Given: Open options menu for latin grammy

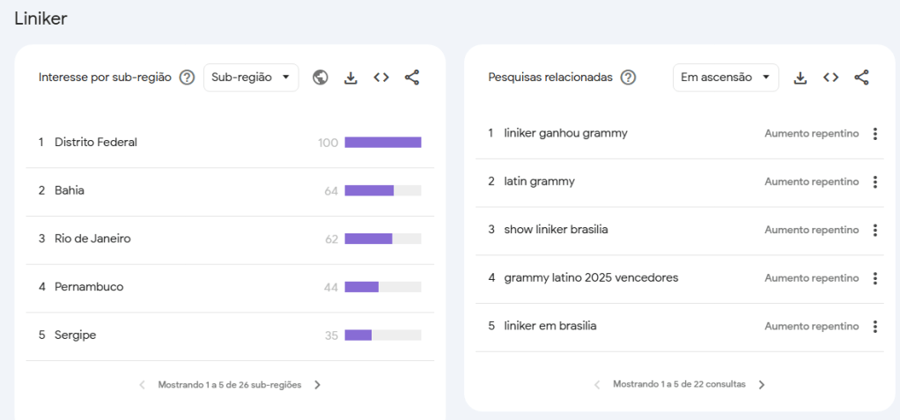Looking at the screenshot, I should point(874,182).
